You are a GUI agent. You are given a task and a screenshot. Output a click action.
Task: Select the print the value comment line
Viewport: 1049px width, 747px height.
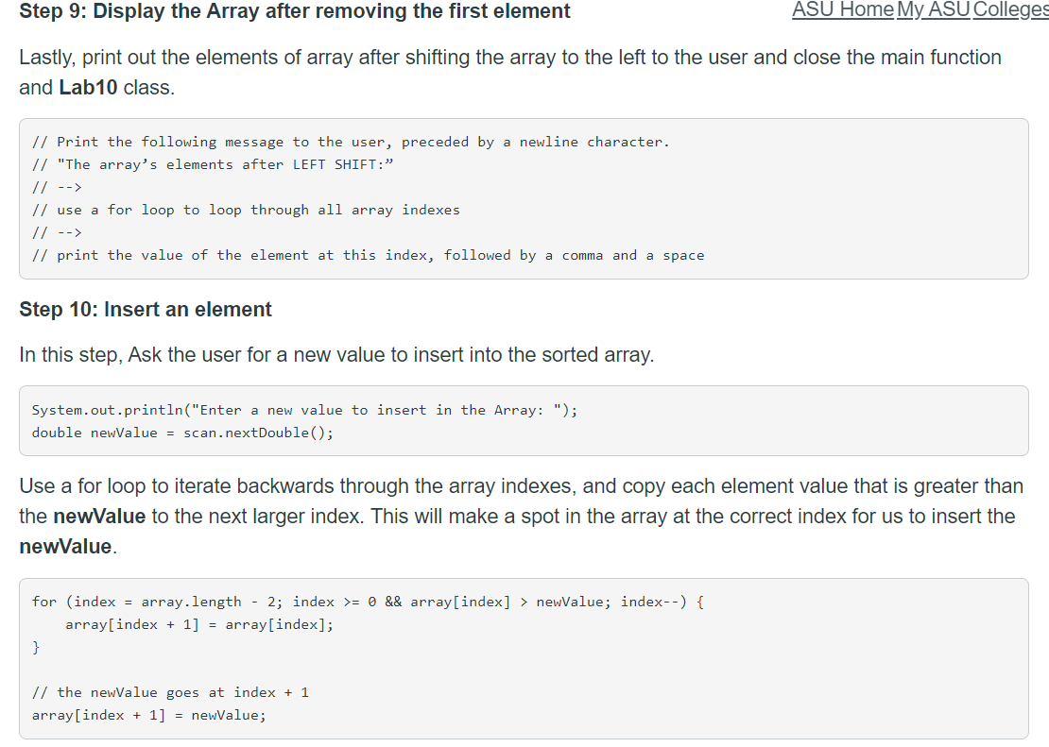pyautogui.click(x=368, y=254)
